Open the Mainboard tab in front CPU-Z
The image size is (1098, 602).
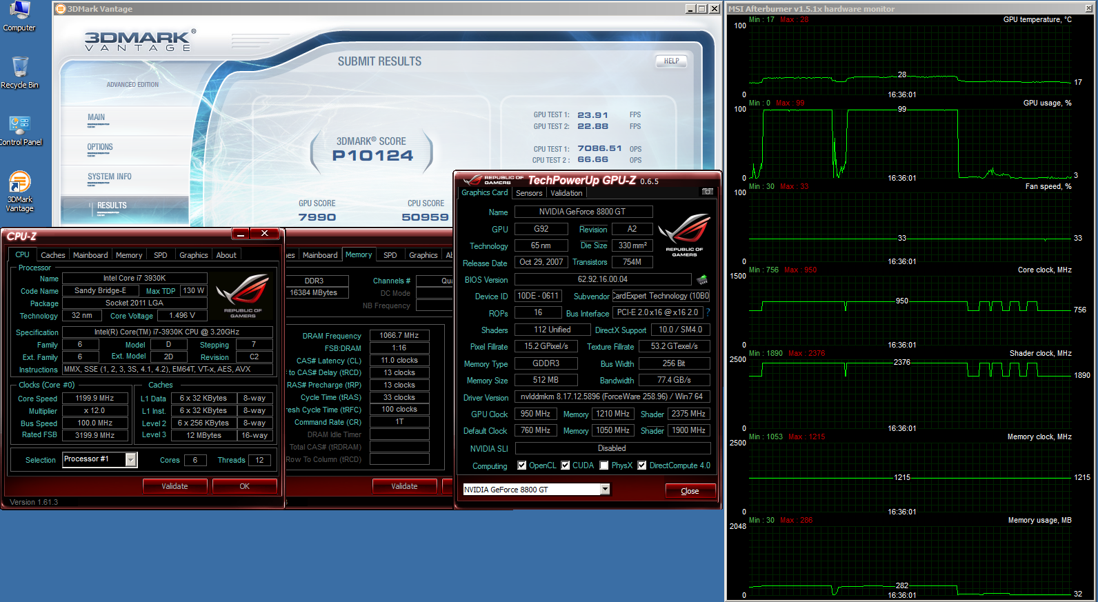(90, 255)
